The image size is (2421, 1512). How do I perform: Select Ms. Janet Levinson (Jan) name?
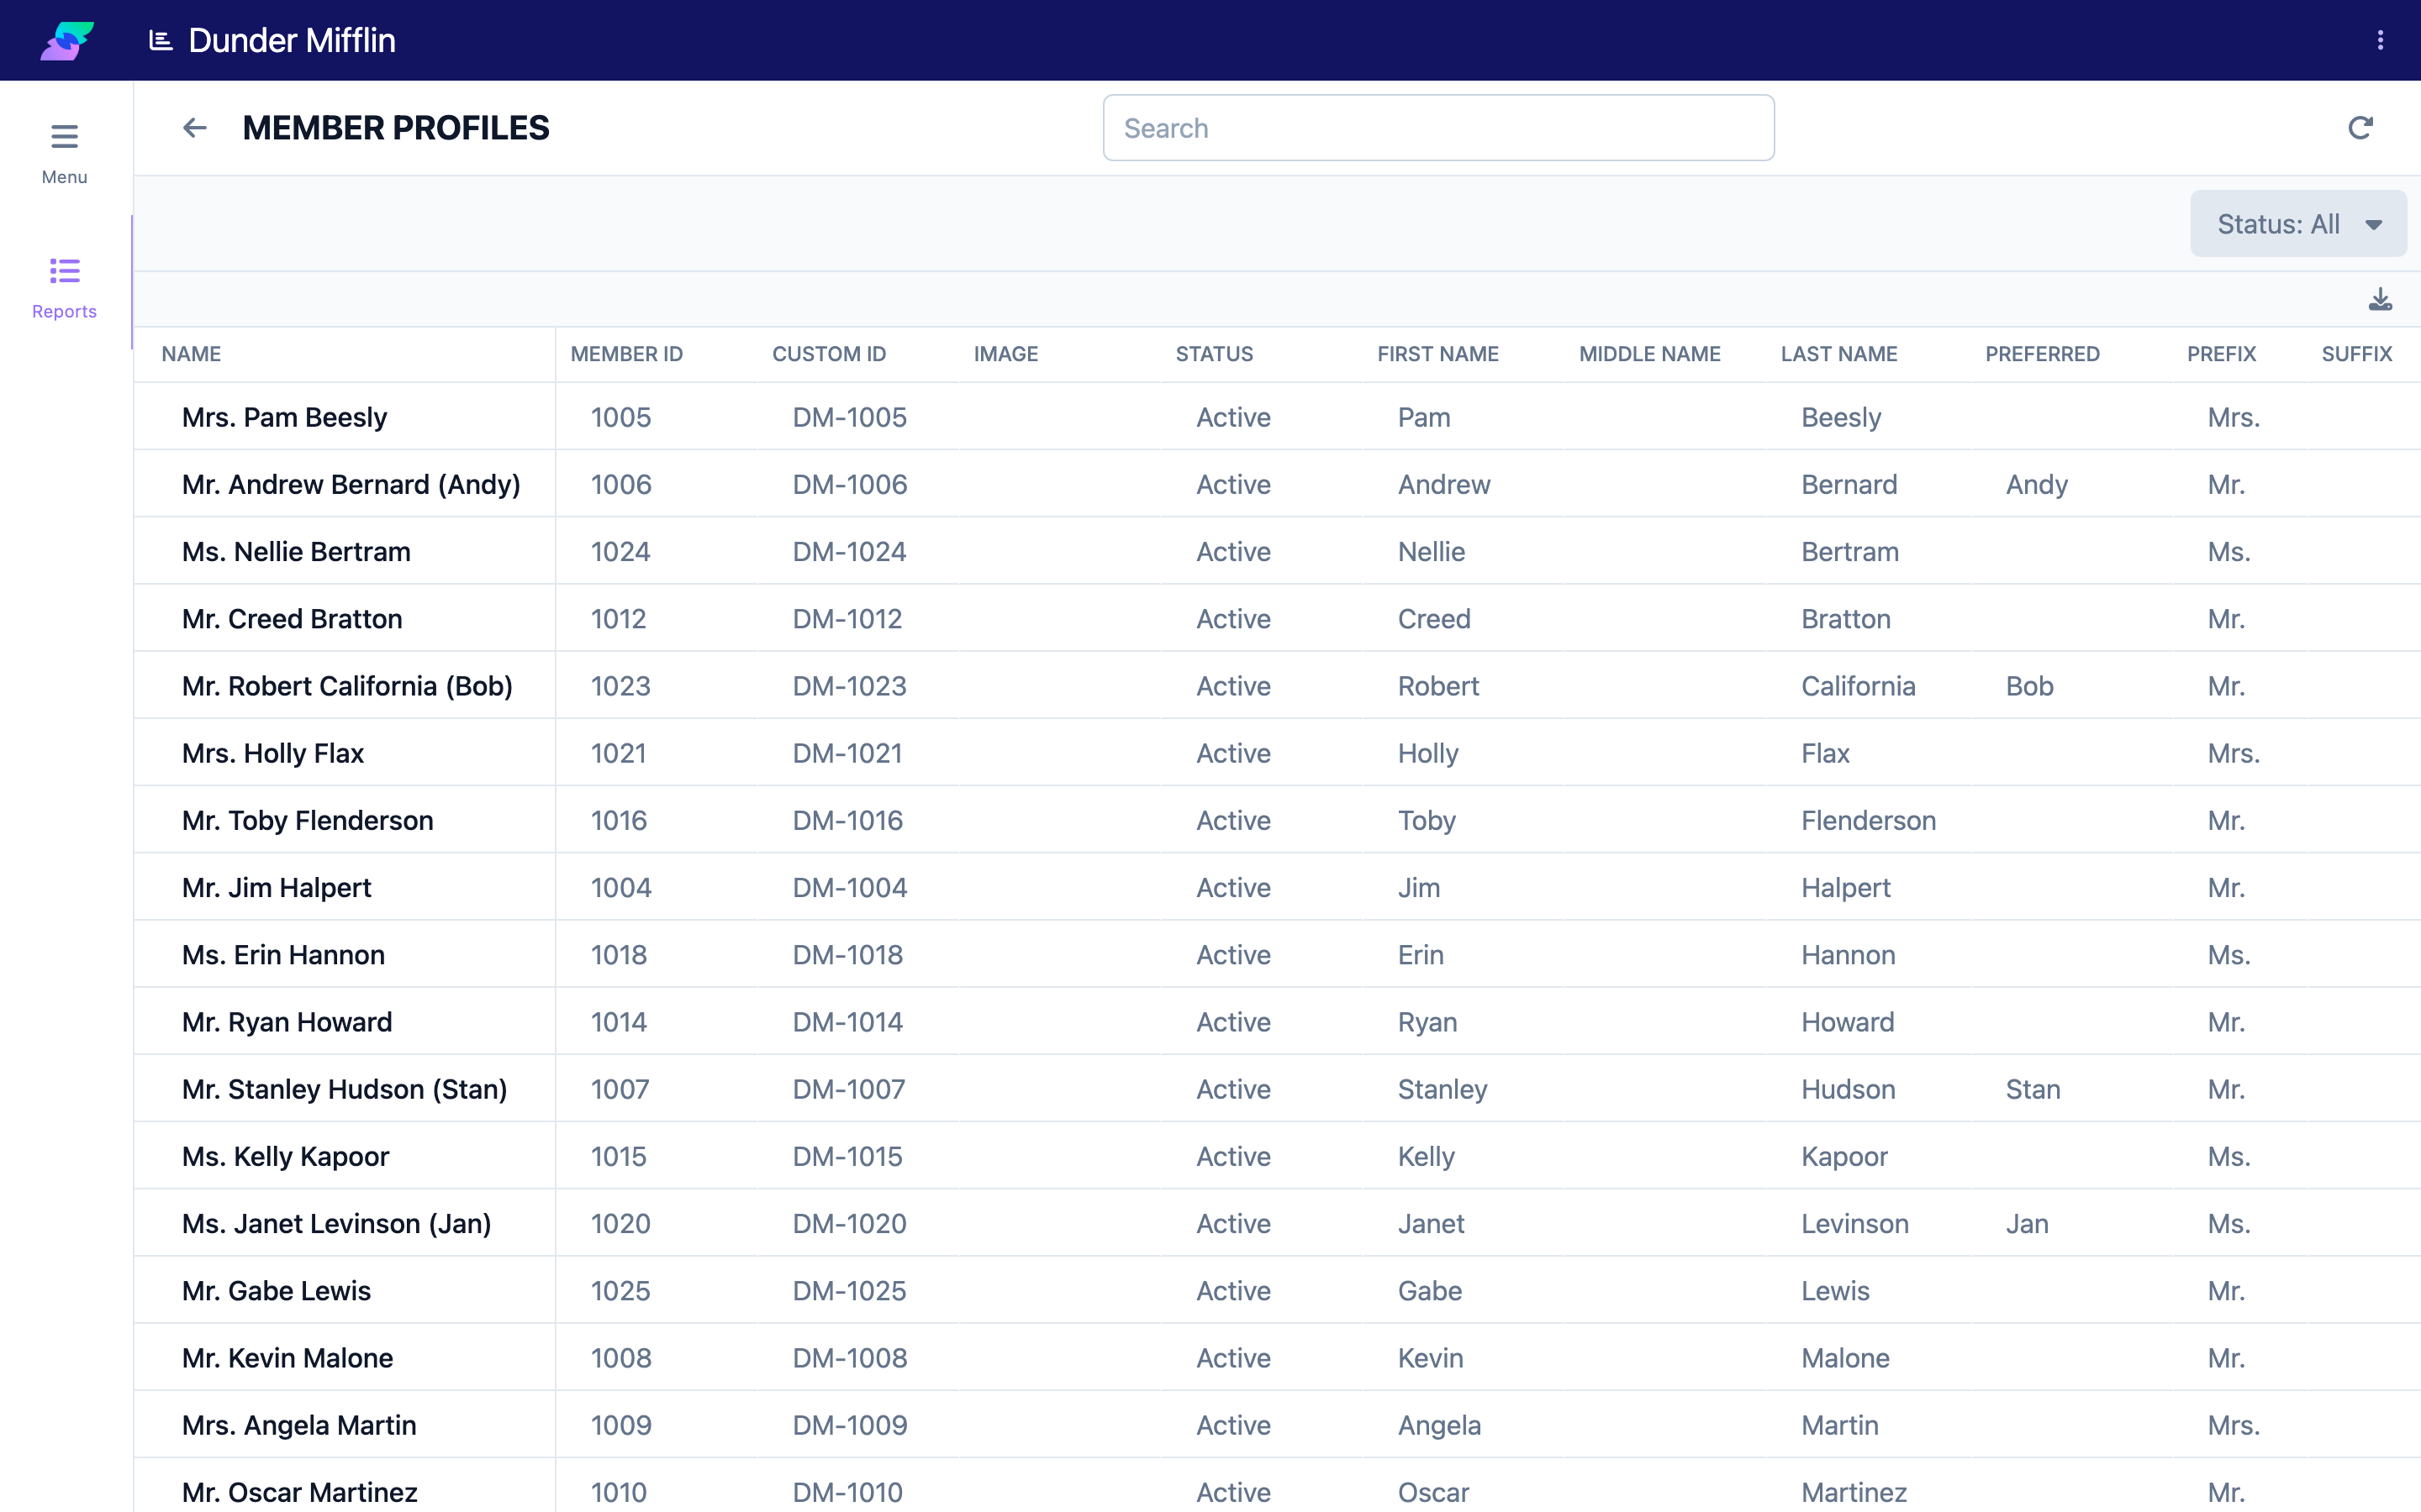336,1223
